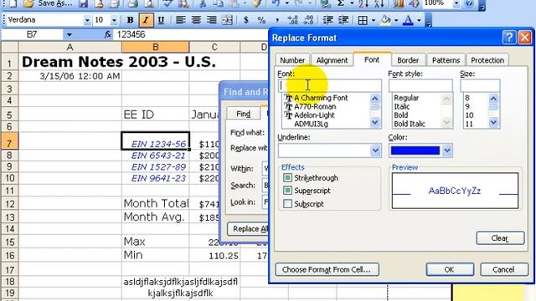Click the font list scroll down arrow
This screenshot has height=301, width=536.
[375, 122]
